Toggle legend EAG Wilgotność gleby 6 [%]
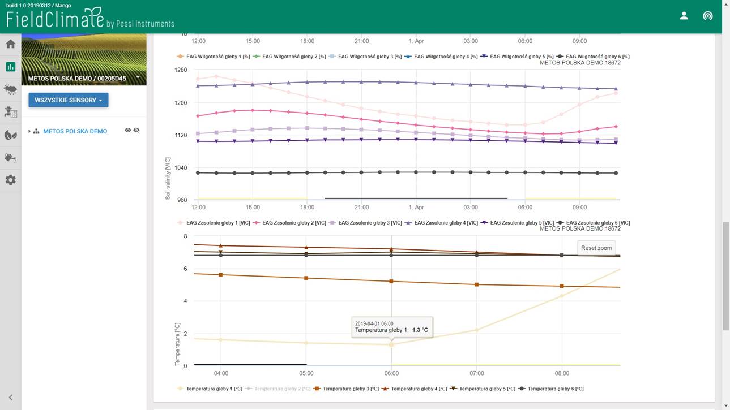The image size is (730, 410). point(592,57)
